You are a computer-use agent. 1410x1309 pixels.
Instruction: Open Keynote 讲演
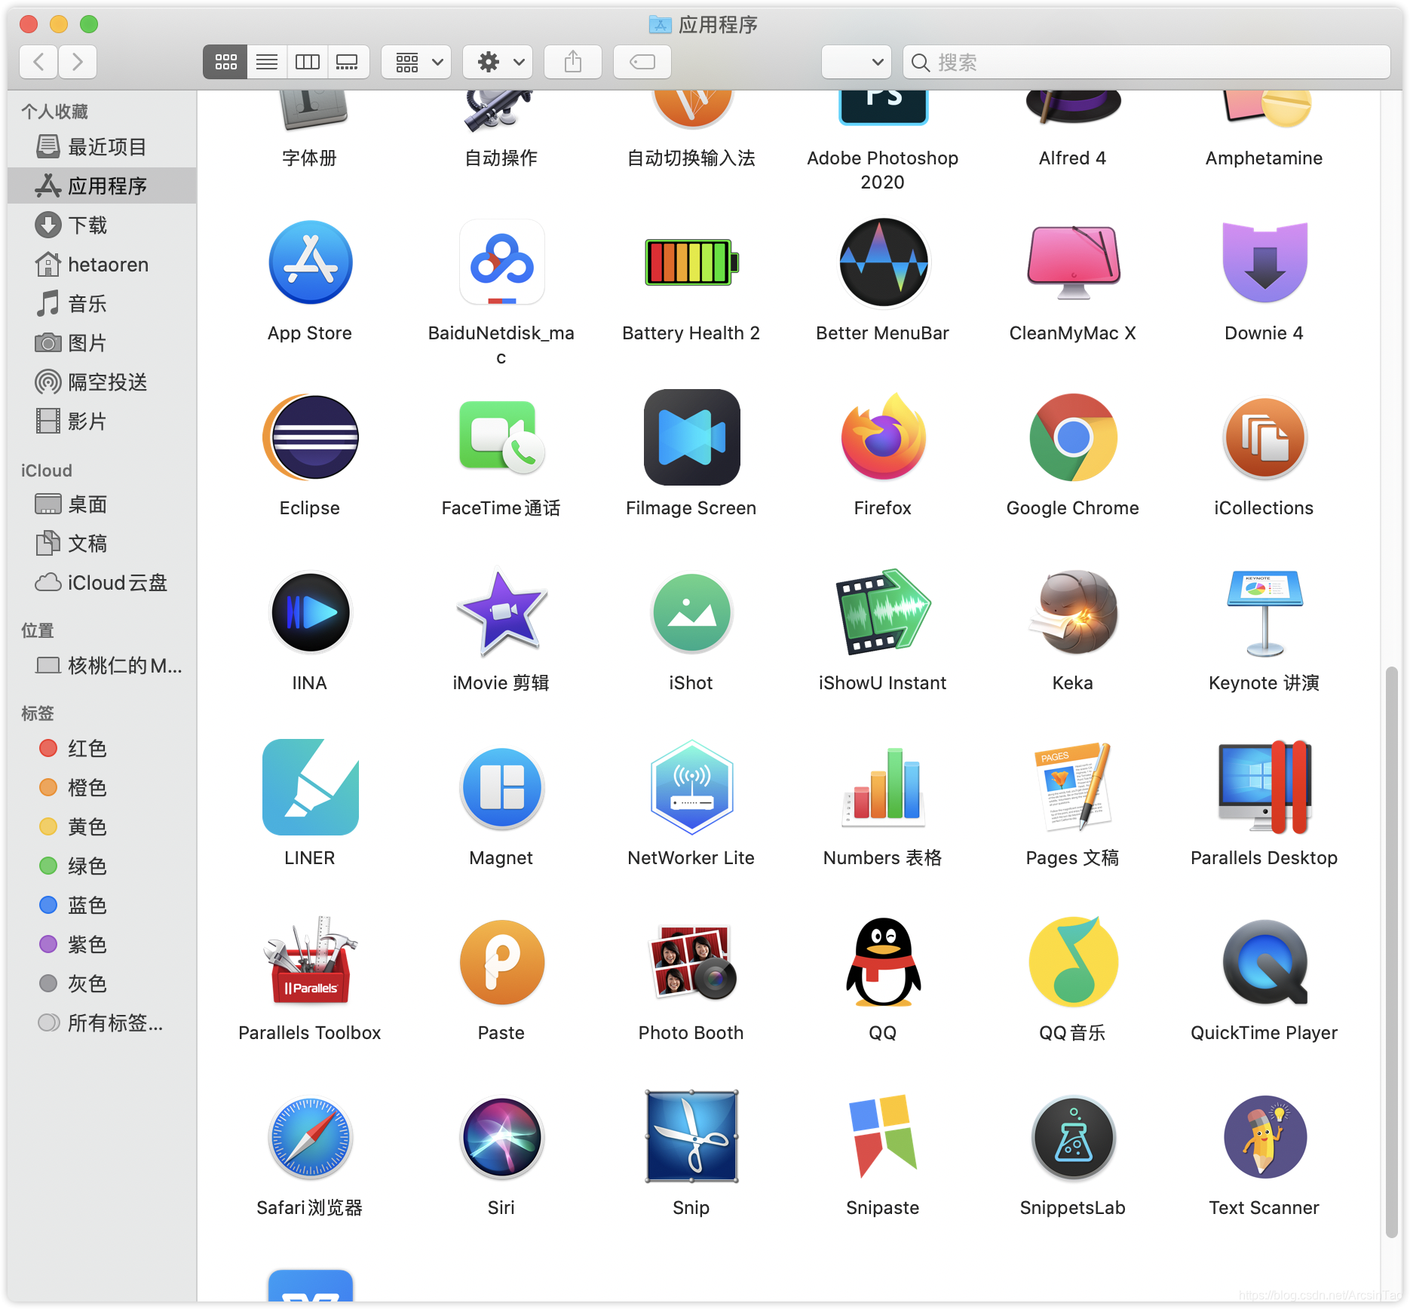[x=1264, y=612]
